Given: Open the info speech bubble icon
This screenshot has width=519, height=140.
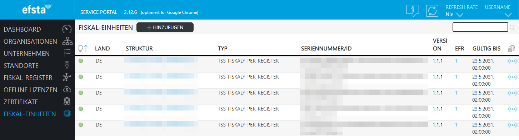Looking at the screenshot, I should 412,10.
